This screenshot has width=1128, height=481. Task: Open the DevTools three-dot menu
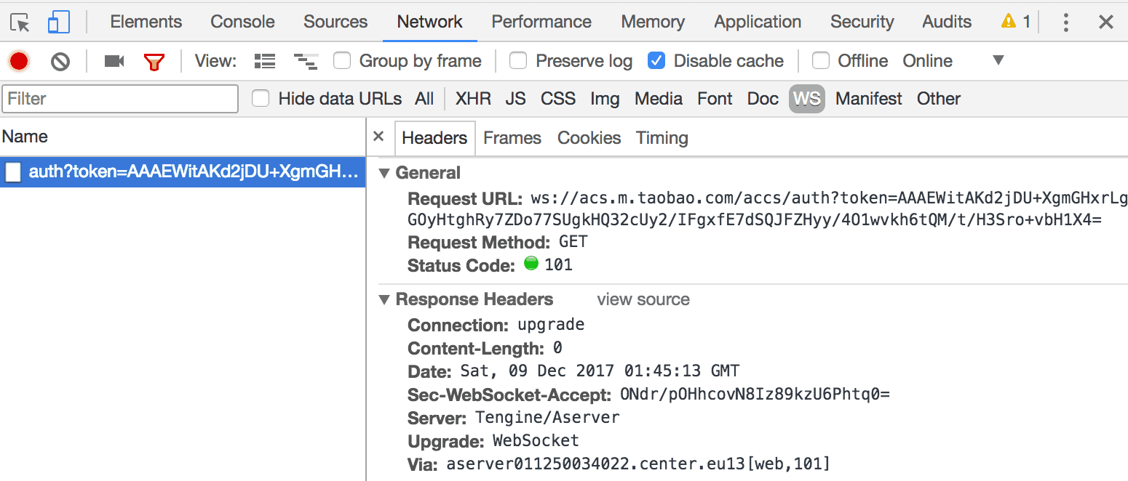pos(1065,23)
